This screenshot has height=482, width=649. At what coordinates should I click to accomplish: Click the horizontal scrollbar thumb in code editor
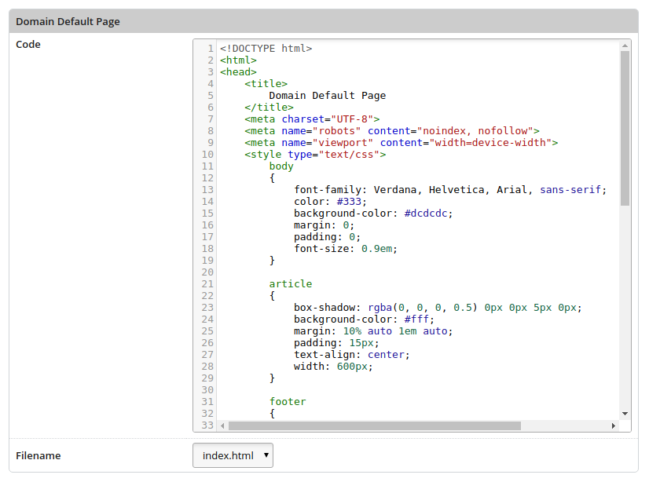375,425
